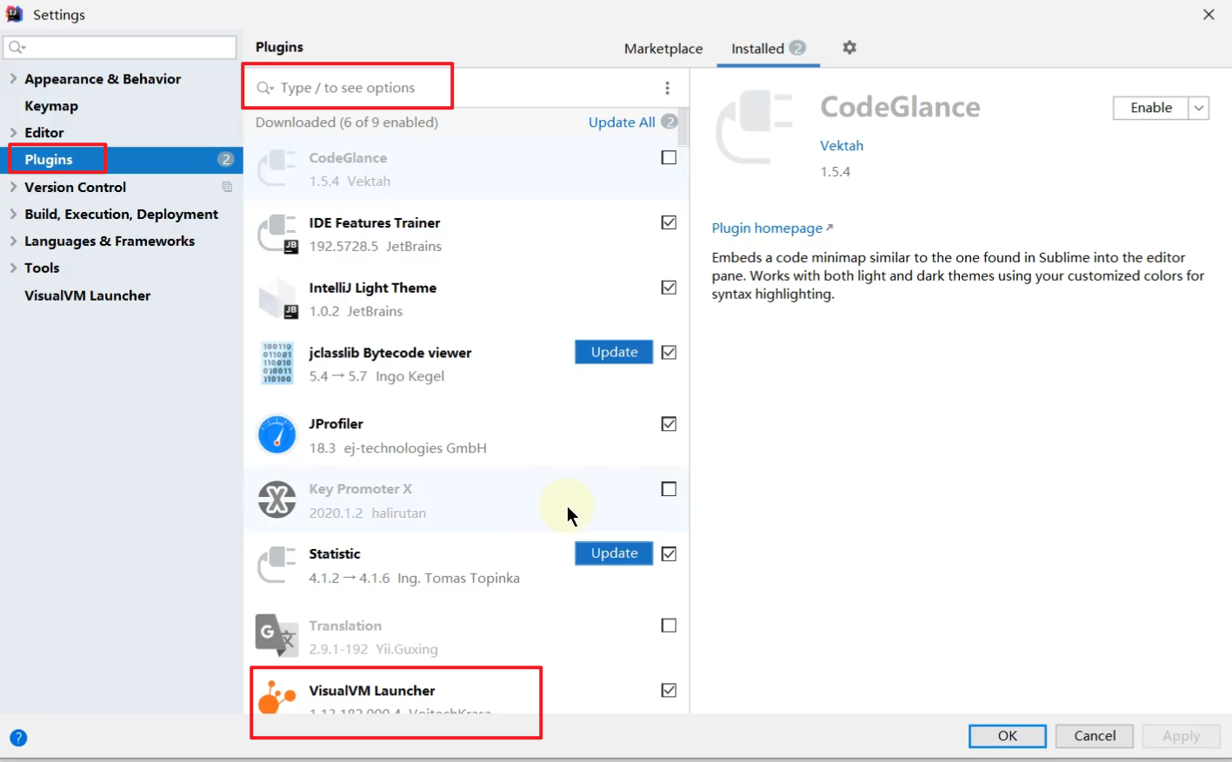This screenshot has width=1232, height=762.
Task: Expand the Build, Execution, Deployment chevron
Action: [13, 214]
